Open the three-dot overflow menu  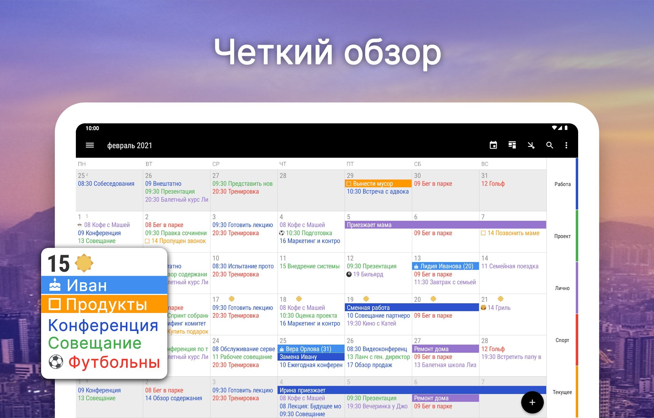[x=566, y=145]
